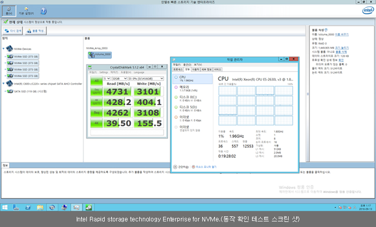Viewport: 376px width, 227px height.
Task: Click the NVMe_Array_0003 label
Action: [x=97, y=48]
